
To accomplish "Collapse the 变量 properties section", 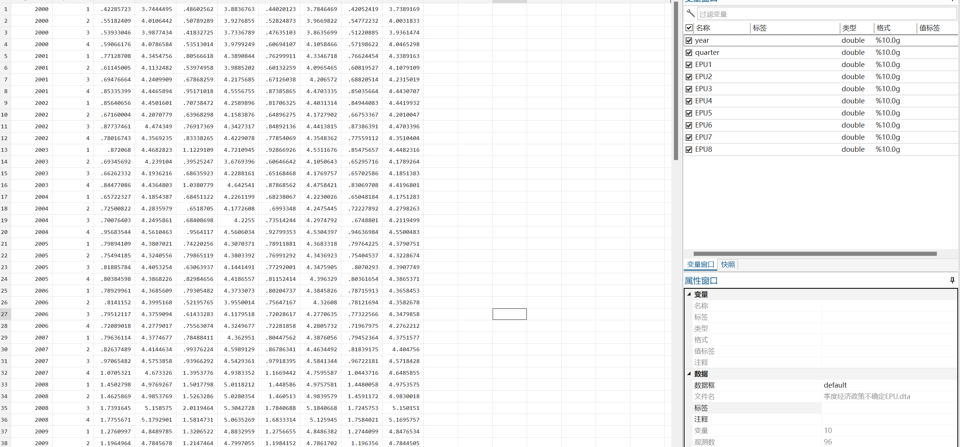I will coord(689,294).
